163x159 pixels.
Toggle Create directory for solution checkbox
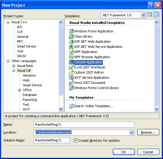point(76,141)
